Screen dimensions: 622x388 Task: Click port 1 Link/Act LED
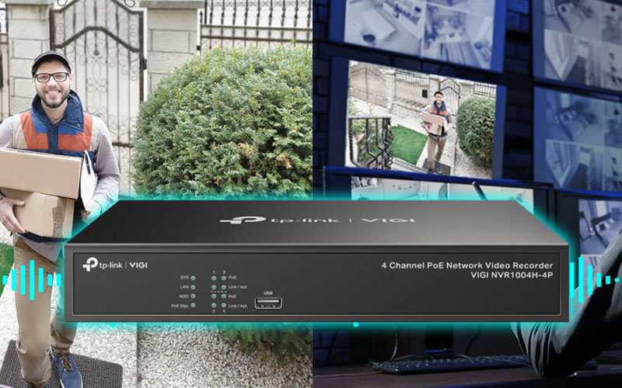(214, 287)
